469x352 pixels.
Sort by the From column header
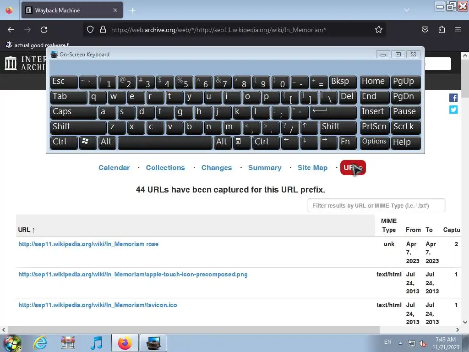pos(413,230)
